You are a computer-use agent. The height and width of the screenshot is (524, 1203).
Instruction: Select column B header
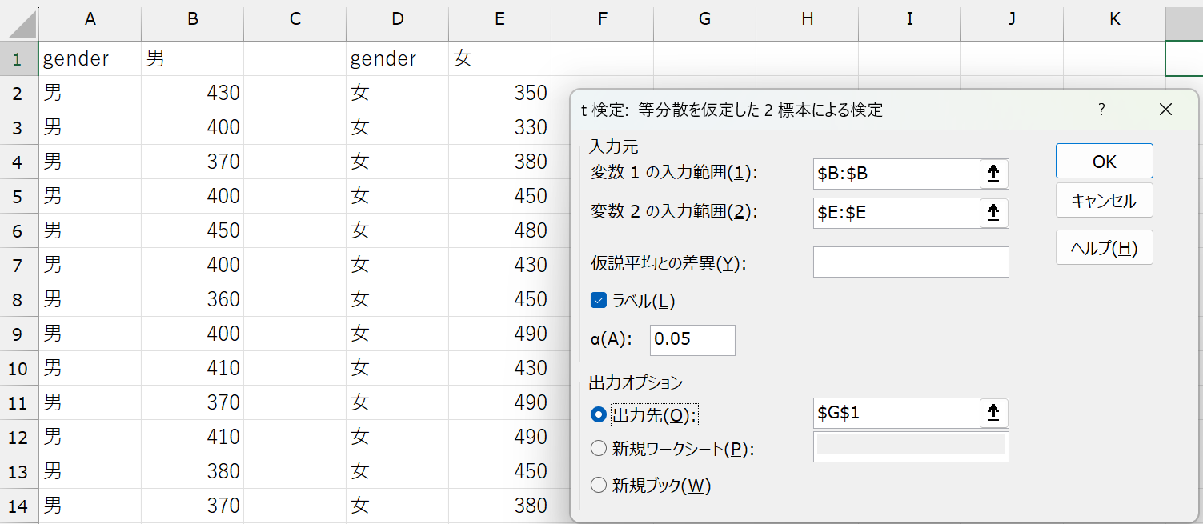pos(192,20)
